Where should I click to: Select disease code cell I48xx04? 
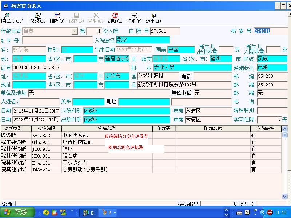tap(47, 170)
